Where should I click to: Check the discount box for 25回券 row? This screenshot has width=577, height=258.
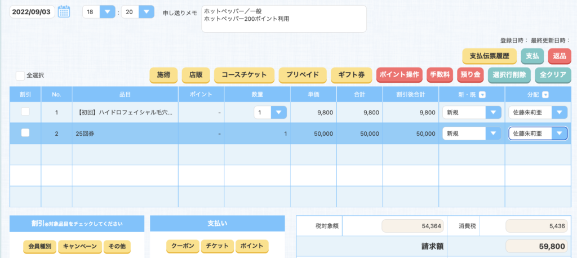point(25,133)
